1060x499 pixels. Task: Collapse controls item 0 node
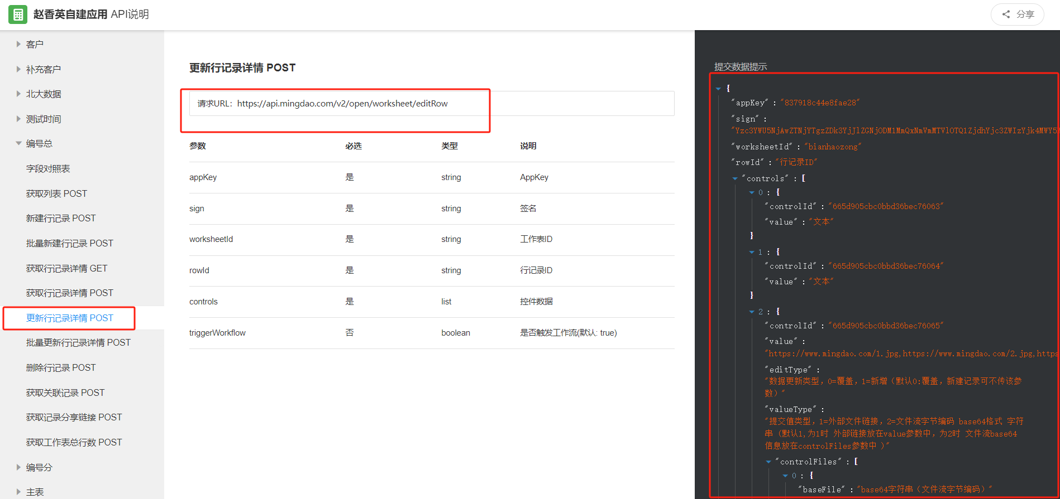click(x=752, y=193)
